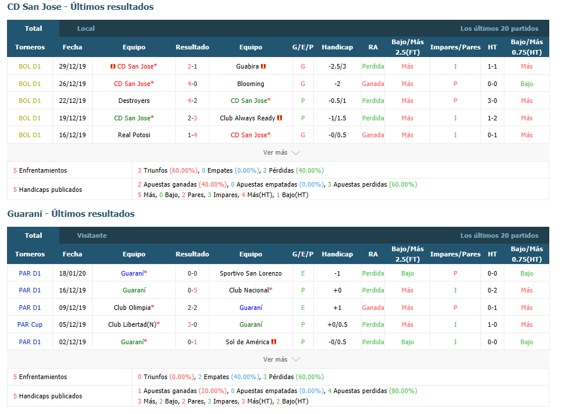Click date 05/12/19 in Guaraní table

point(72,324)
